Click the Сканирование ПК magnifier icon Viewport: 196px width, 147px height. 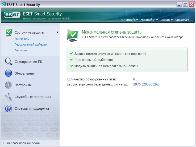point(9,62)
